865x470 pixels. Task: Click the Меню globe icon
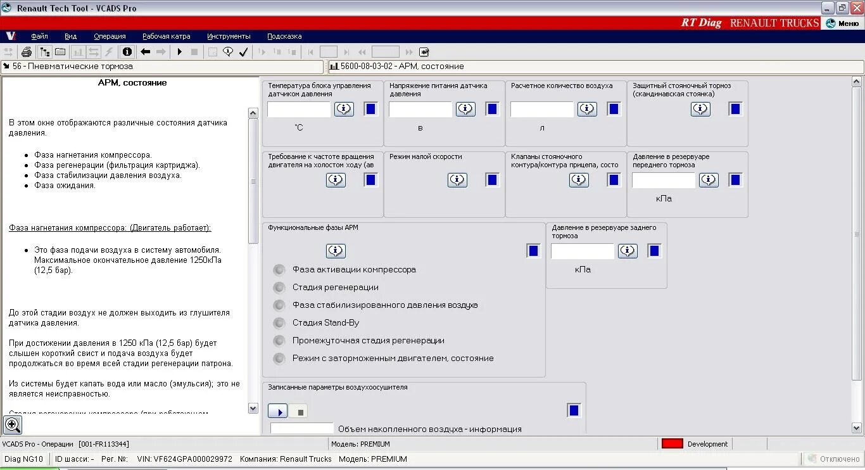pos(830,23)
